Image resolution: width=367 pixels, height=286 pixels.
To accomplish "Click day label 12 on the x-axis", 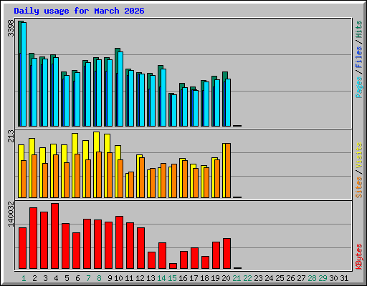I will click(x=140, y=278).
